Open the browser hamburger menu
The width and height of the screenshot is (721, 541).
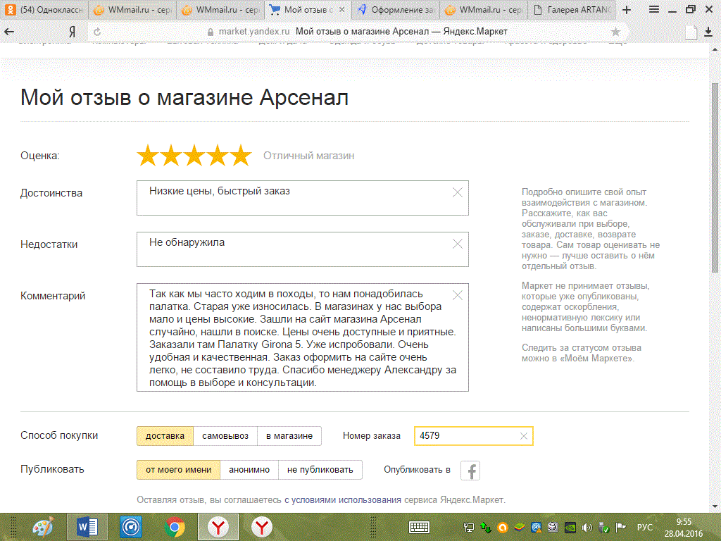653,9
